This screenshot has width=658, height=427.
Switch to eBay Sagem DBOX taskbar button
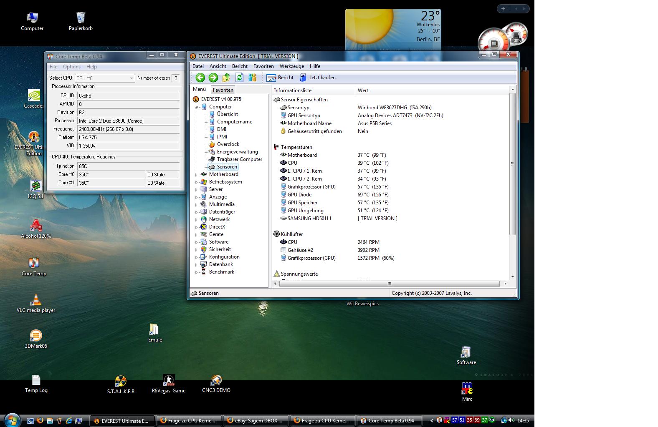tap(256, 421)
